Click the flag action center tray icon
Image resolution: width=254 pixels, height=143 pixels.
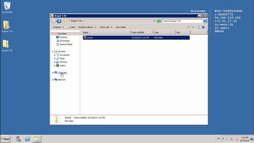coord(227,139)
